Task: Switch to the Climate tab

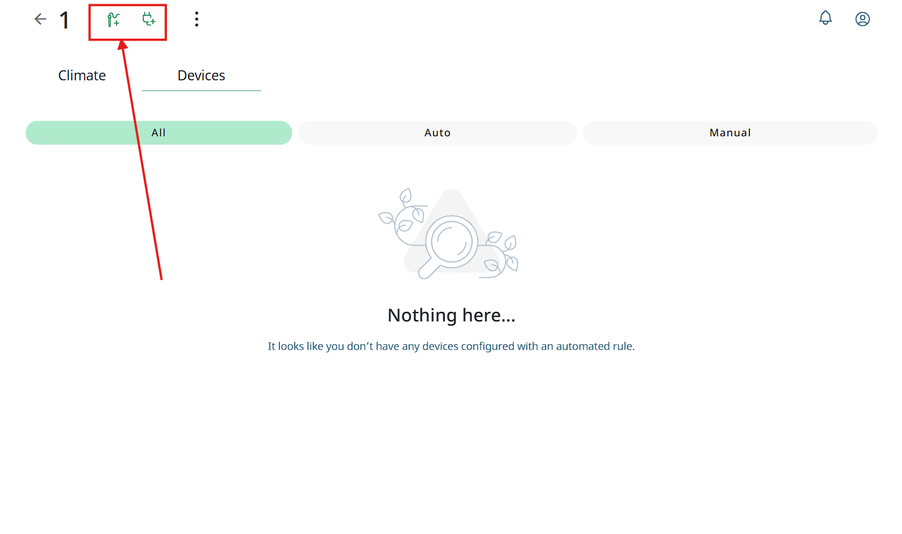Action: tap(82, 76)
